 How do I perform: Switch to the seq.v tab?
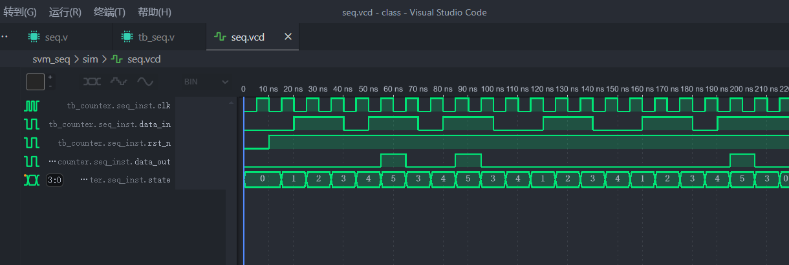pos(56,37)
